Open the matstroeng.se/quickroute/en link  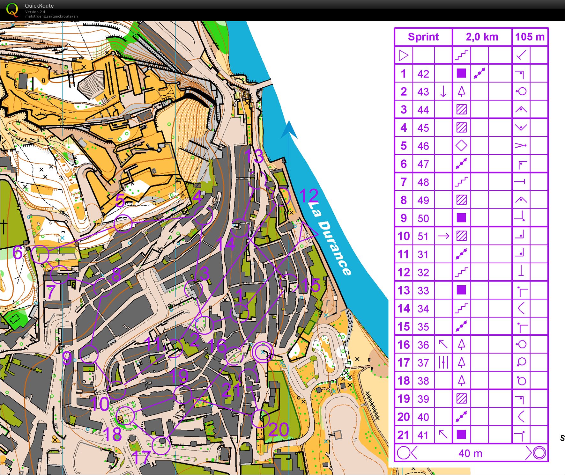click(51, 16)
